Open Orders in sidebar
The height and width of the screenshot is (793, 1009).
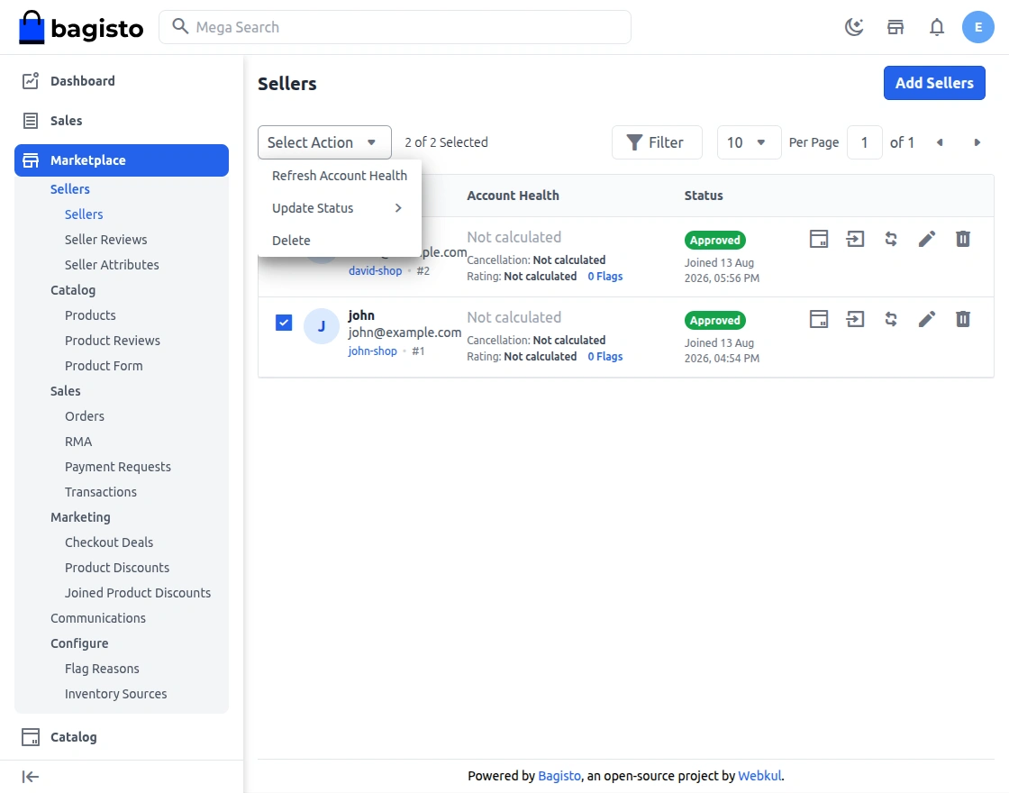[x=85, y=416]
